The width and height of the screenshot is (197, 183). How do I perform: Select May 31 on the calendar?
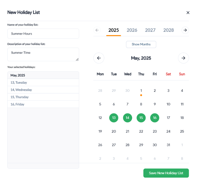168,145
